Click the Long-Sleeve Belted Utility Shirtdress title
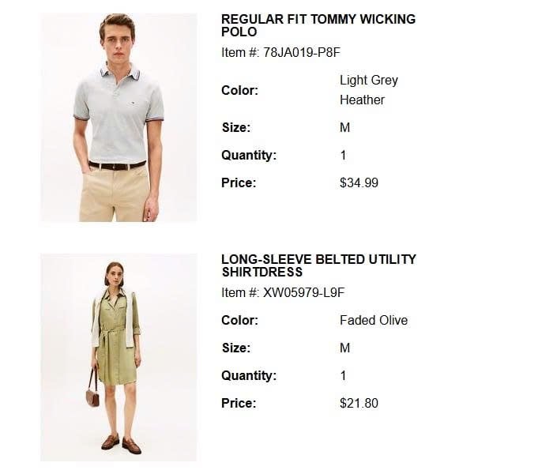Image resolution: width=542 pixels, height=474 pixels. [x=318, y=265]
